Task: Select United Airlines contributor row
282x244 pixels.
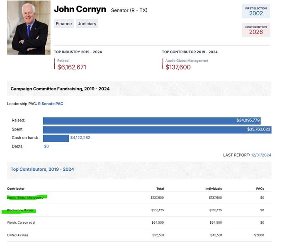Action: tap(17, 235)
